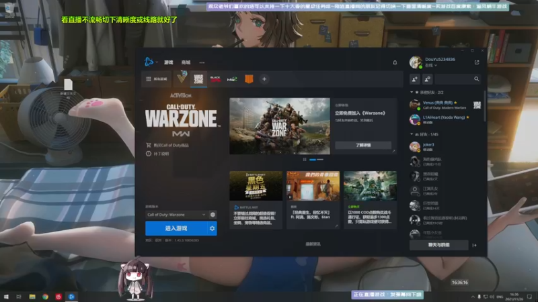Select the Vanguard game tab icon
Image resolution: width=538 pixels, height=302 pixels.
point(182,79)
